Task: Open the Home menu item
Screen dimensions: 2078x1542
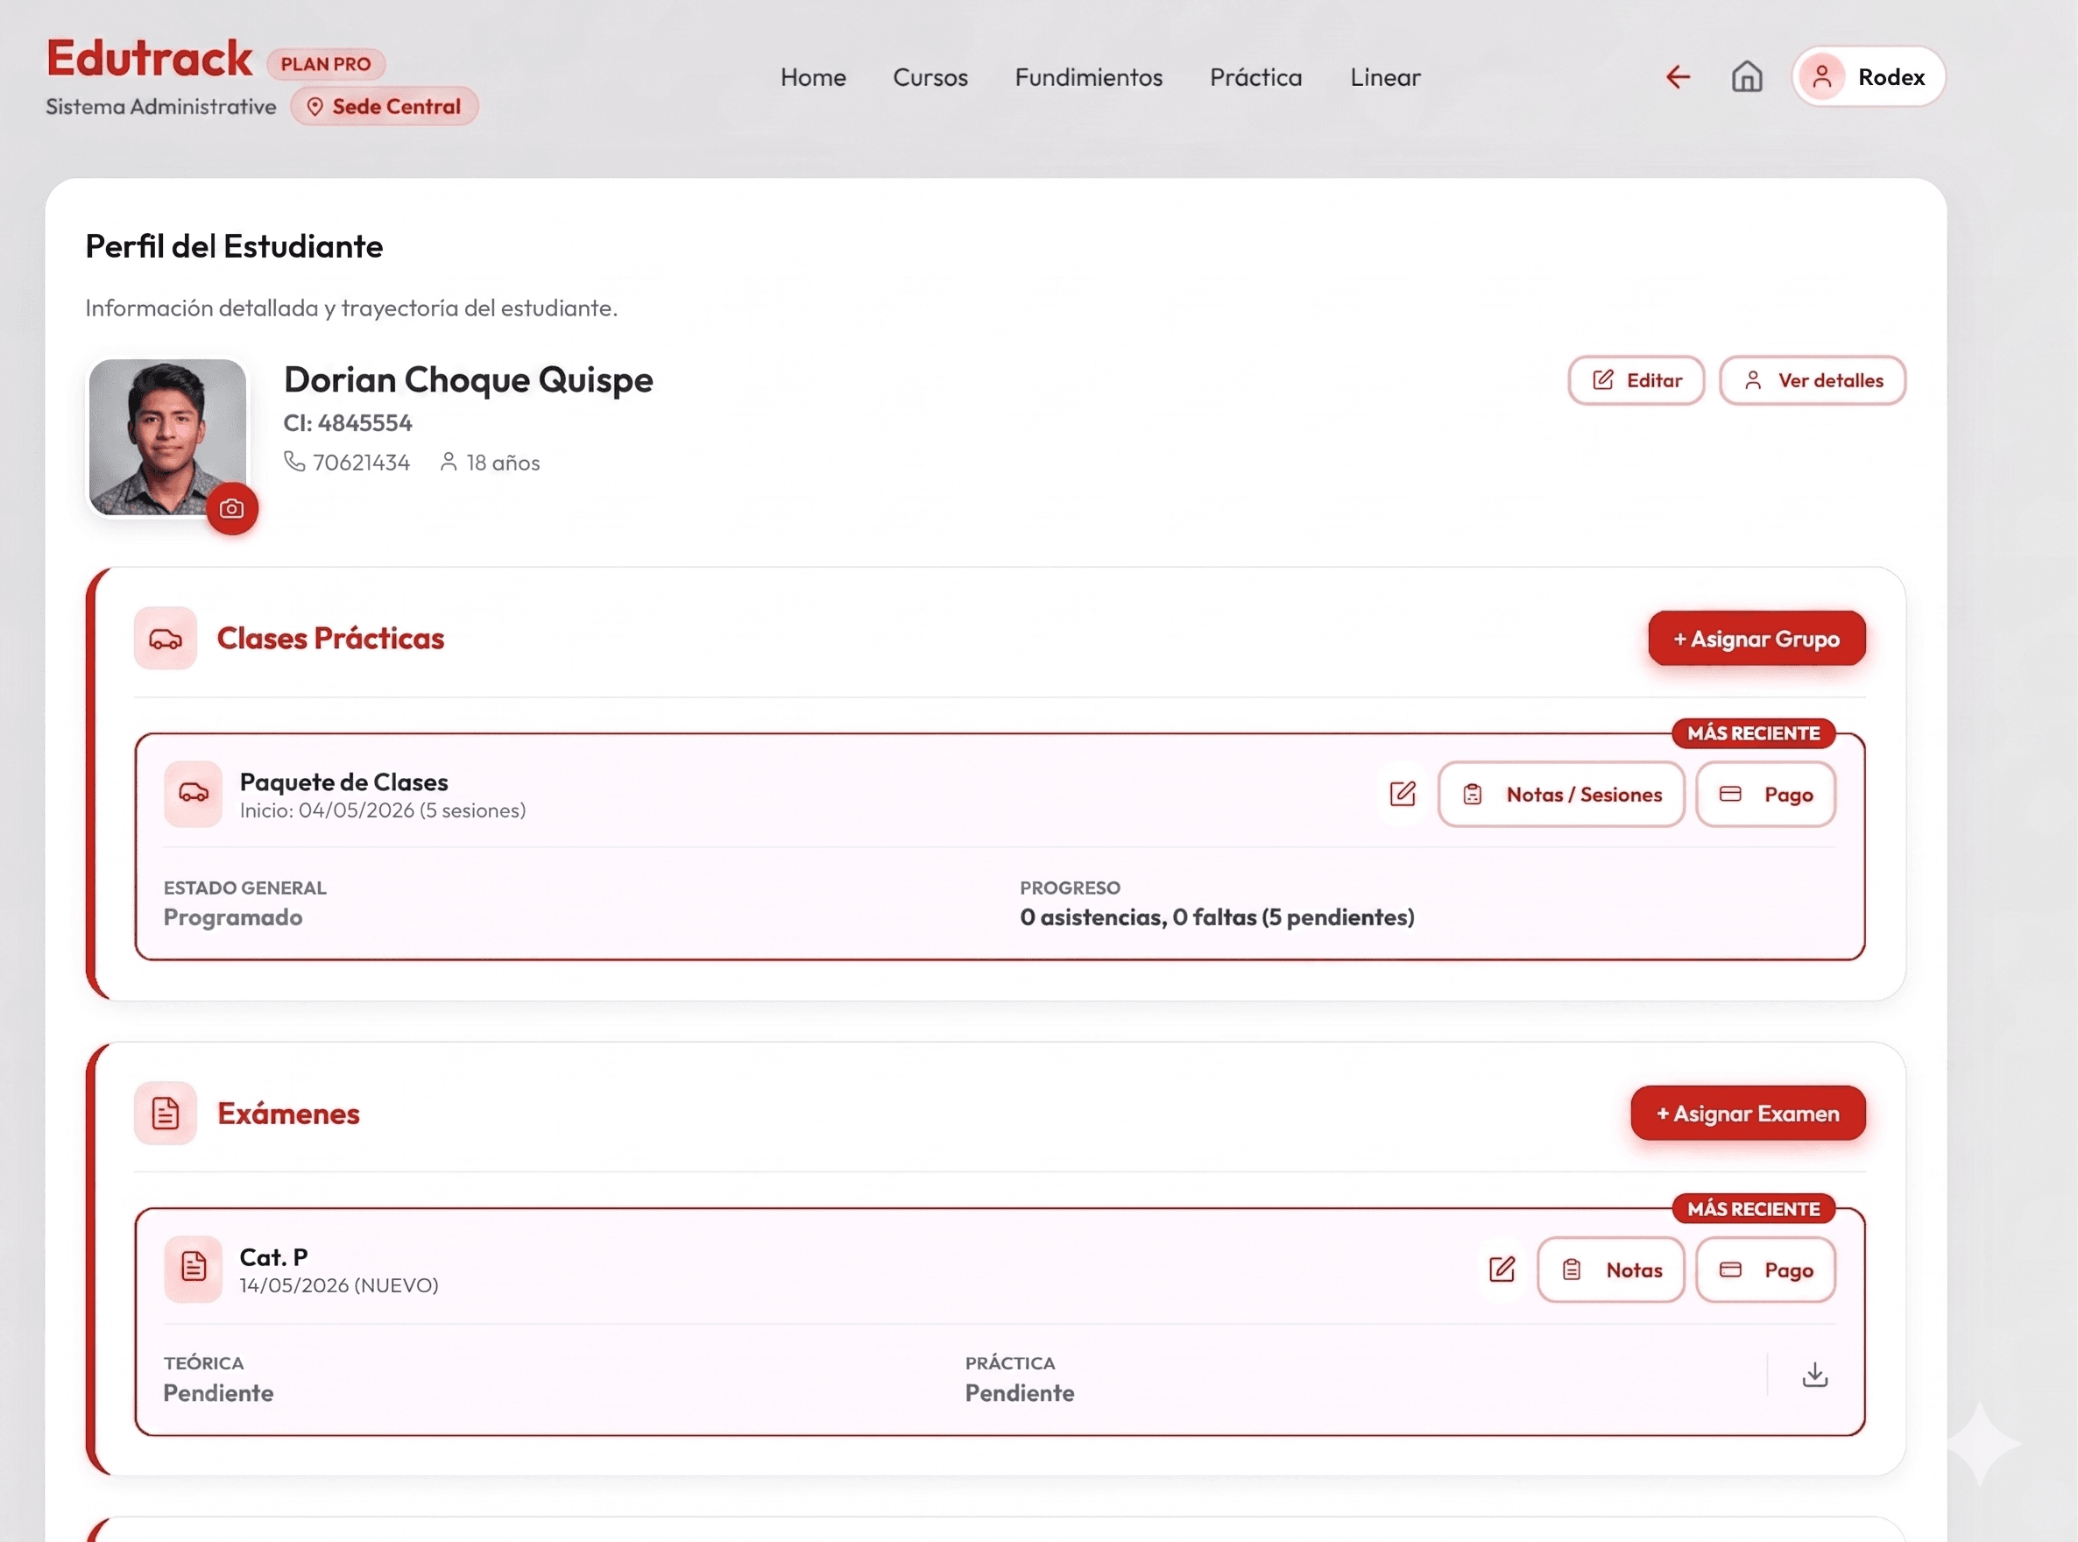Action: (814, 77)
